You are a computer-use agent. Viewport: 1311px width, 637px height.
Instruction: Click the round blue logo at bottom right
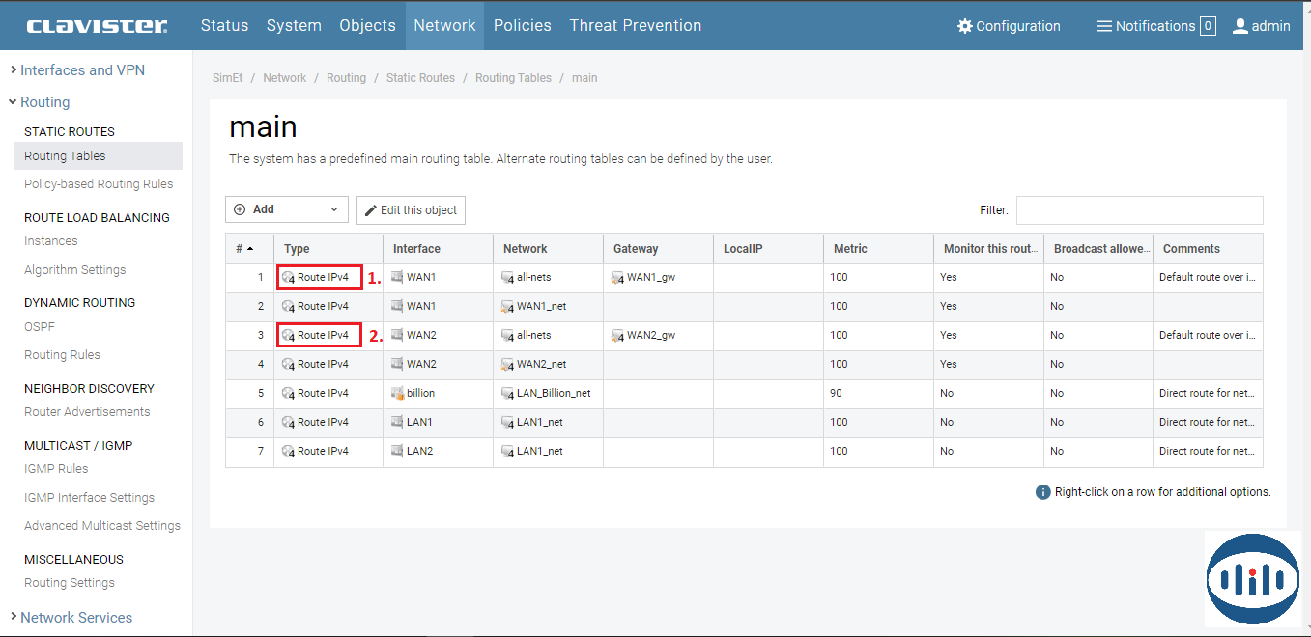[x=1252, y=579]
